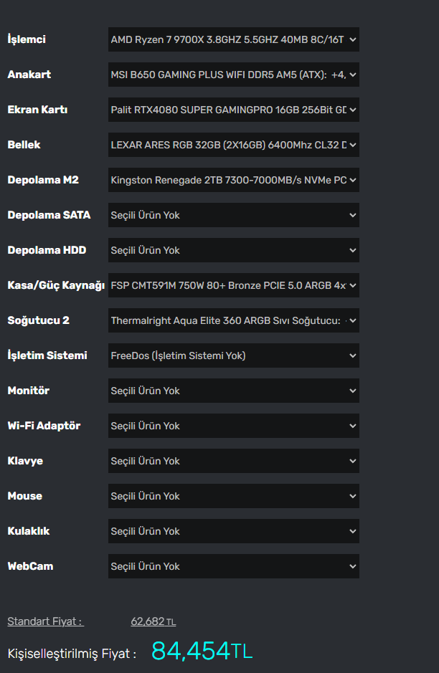Open the İşlemci processor dropdown
The width and height of the screenshot is (439, 673).
pos(233,39)
